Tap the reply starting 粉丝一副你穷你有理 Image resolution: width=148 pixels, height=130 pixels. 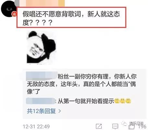82,84
